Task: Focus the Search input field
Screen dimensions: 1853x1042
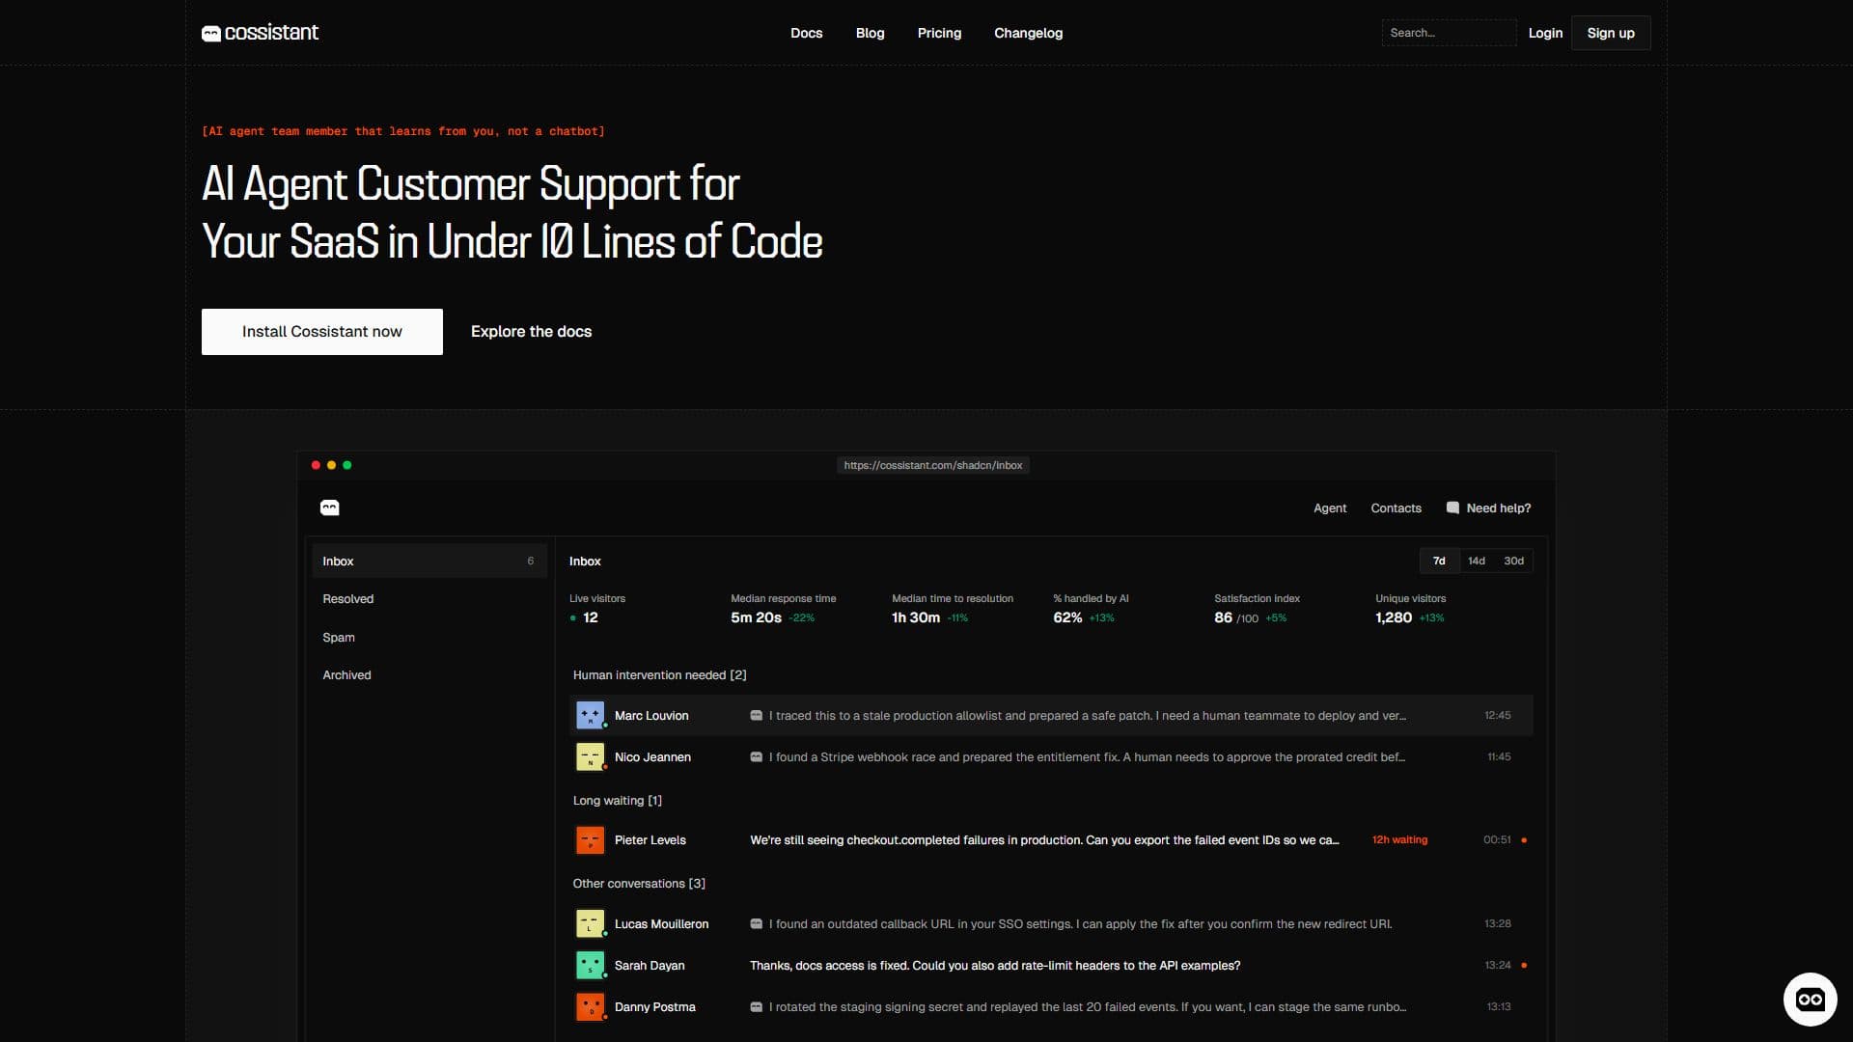Action: [x=1449, y=33]
